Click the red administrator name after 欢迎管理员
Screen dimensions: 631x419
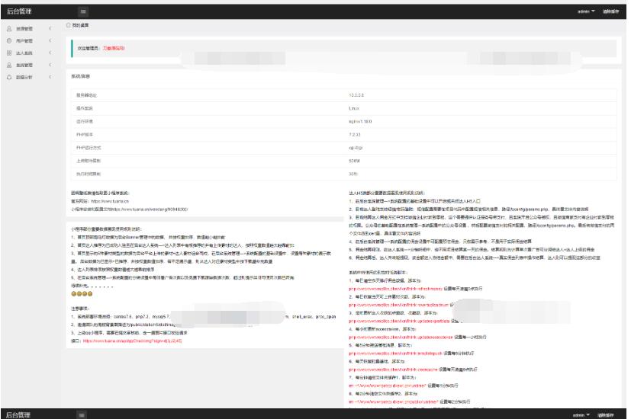click(114, 48)
